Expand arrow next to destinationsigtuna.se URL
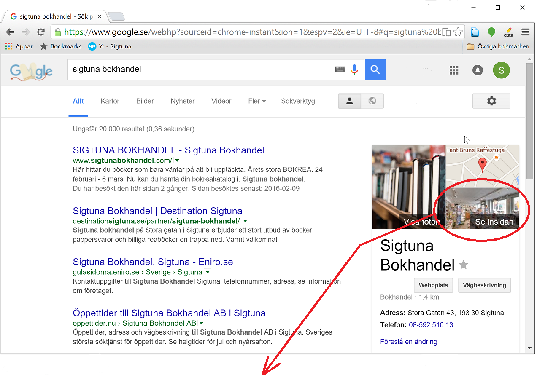This screenshot has width=537, height=375. [x=245, y=221]
